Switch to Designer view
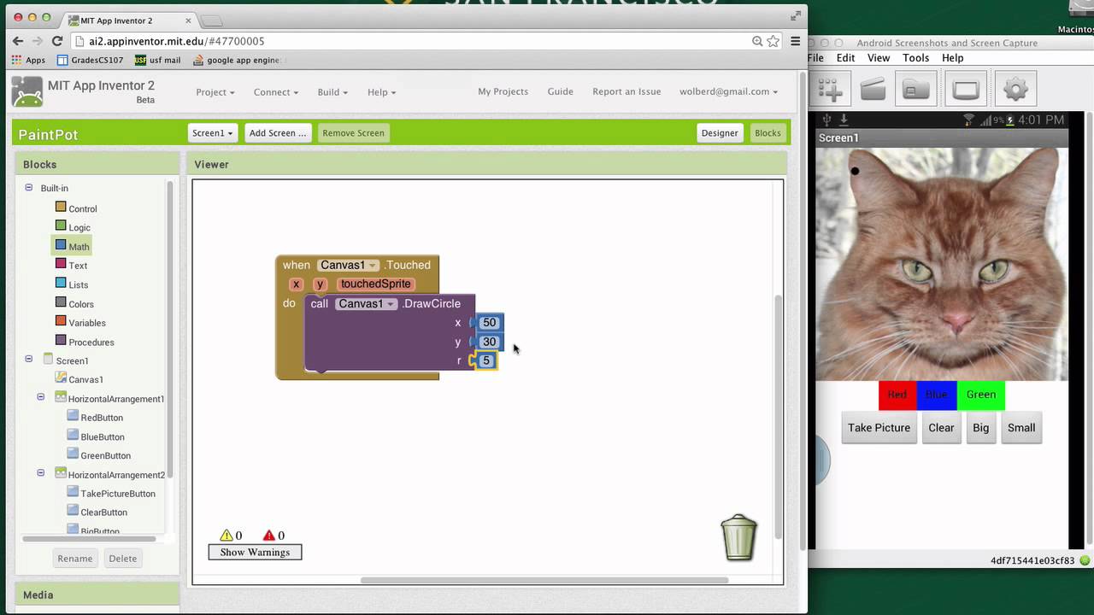The height and width of the screenshot is (615, 1094). pyautogui.click(x=719, y=133)
